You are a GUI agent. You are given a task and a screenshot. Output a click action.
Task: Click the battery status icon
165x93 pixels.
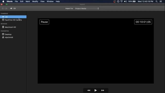(134, 2)
